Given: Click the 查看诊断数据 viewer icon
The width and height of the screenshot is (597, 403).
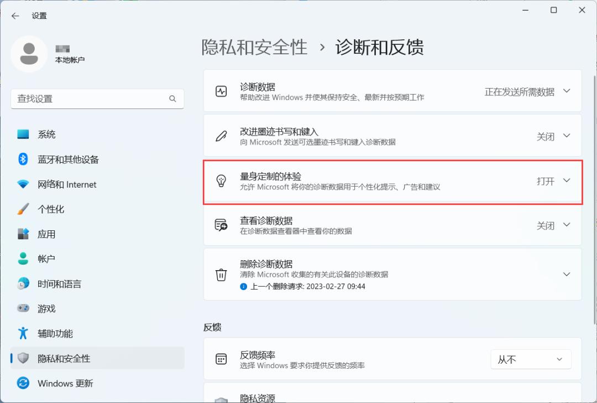Looking at the screenshot, I should pos(221,225).
